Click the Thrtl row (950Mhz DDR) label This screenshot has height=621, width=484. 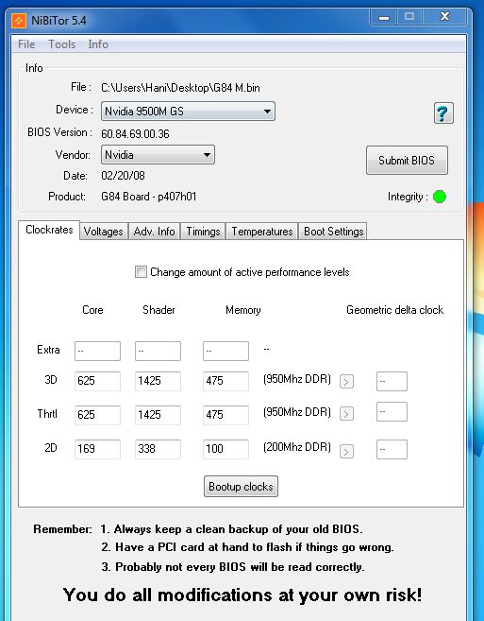296,412
